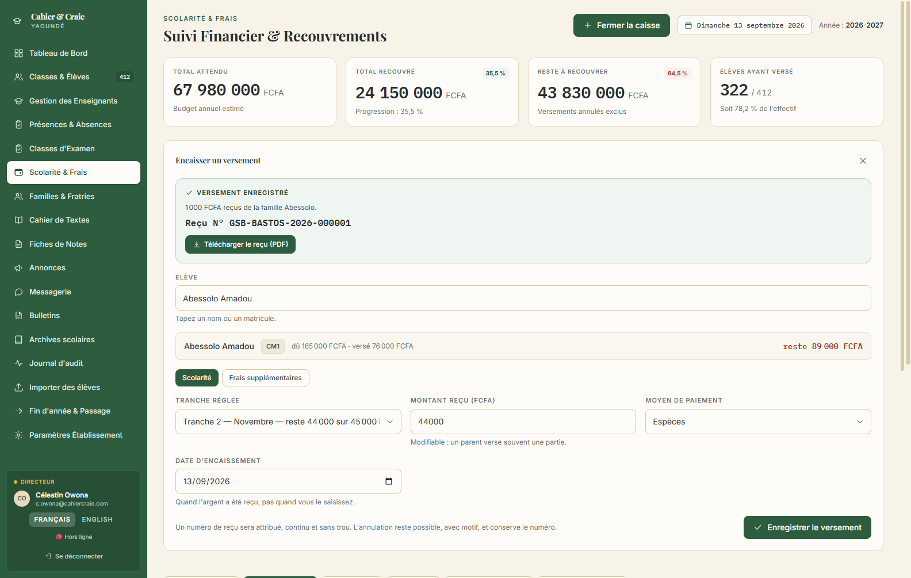Click the Fin d'année & Passage arrow icon
The height and width of the screenshot is (578, 911).
point(18,411)
